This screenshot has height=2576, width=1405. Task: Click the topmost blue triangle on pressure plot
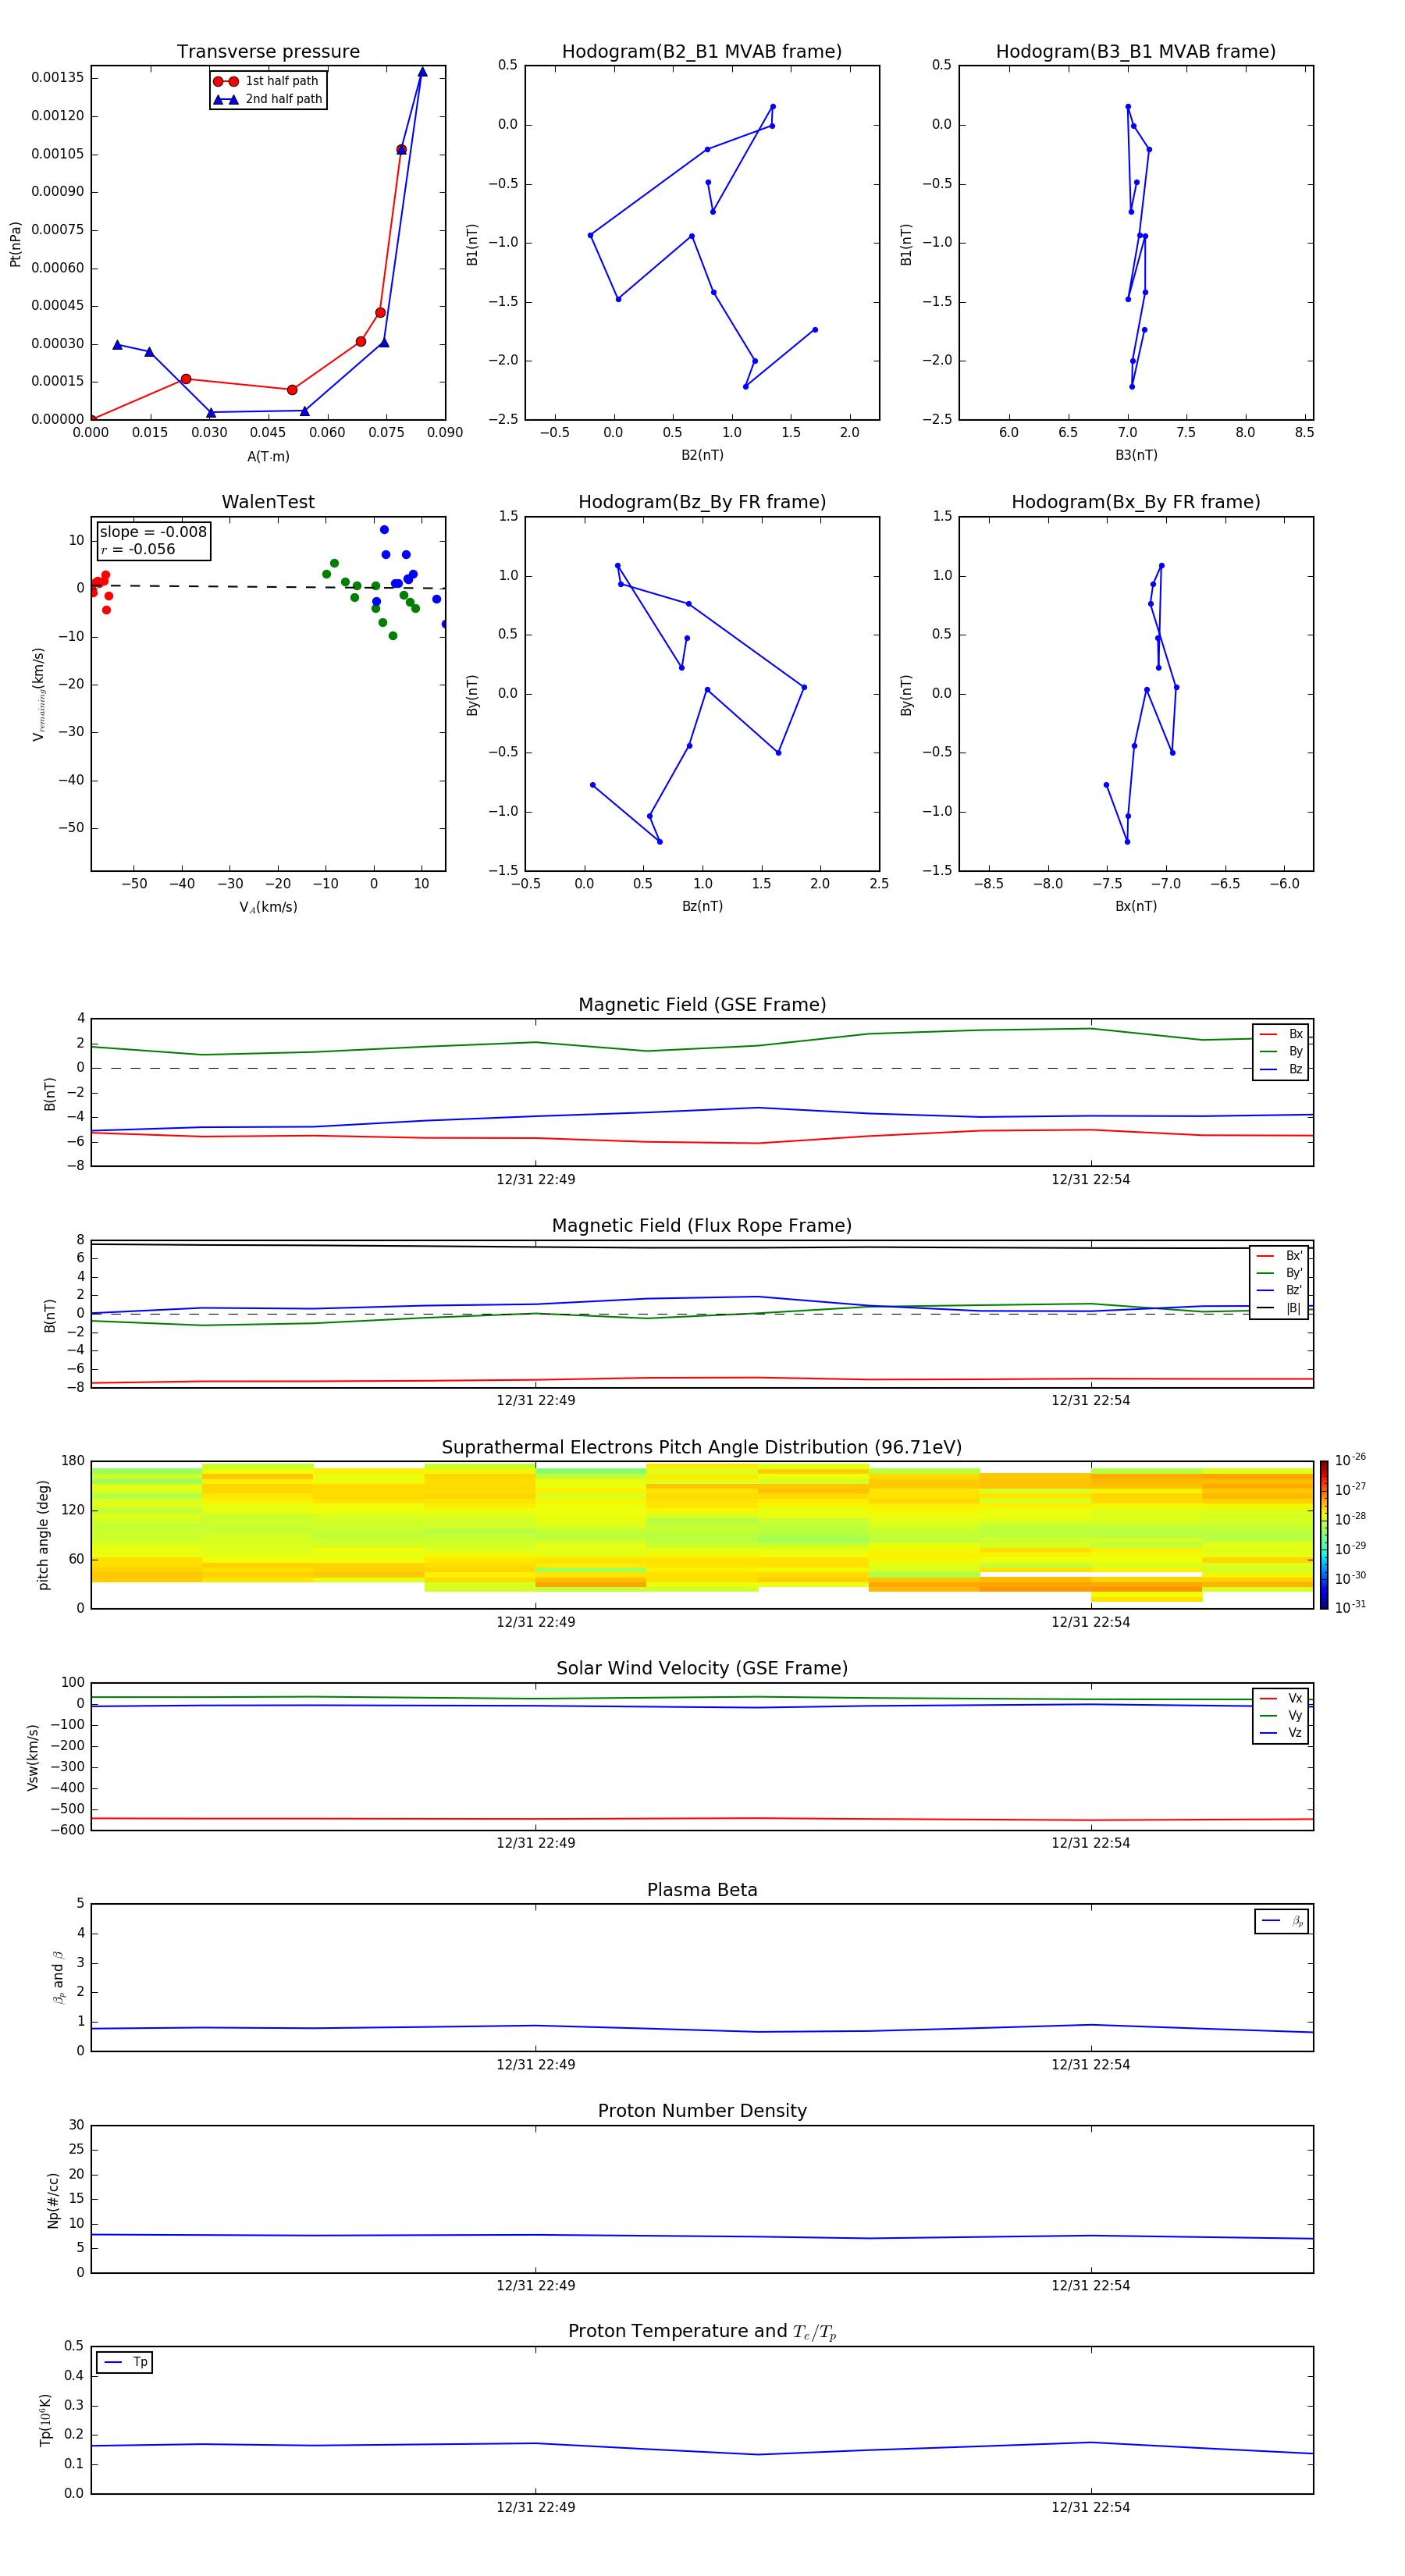tap(422, 72)
